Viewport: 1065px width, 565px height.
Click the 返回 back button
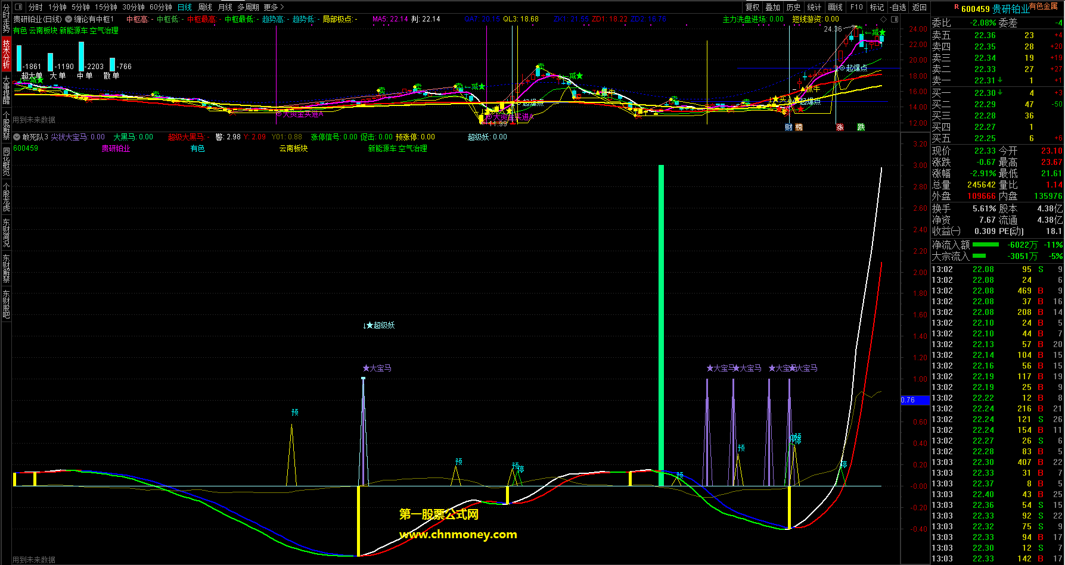[x=920, y=7]
